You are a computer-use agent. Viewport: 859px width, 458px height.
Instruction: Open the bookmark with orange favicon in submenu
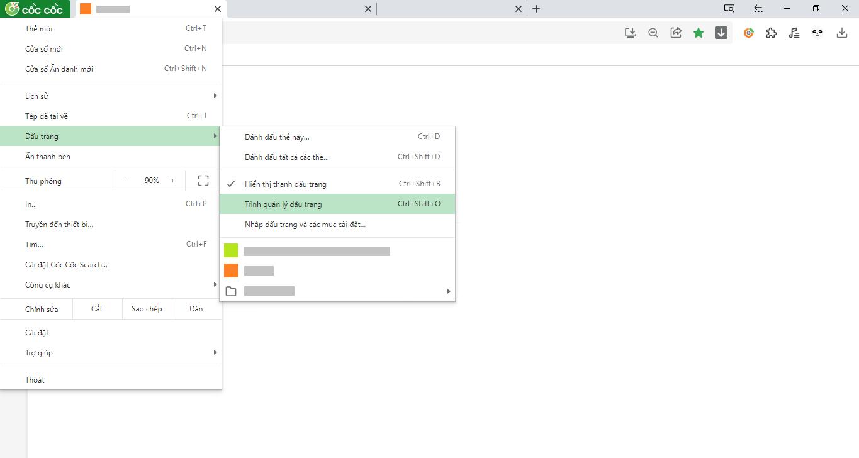pos(337,271)
